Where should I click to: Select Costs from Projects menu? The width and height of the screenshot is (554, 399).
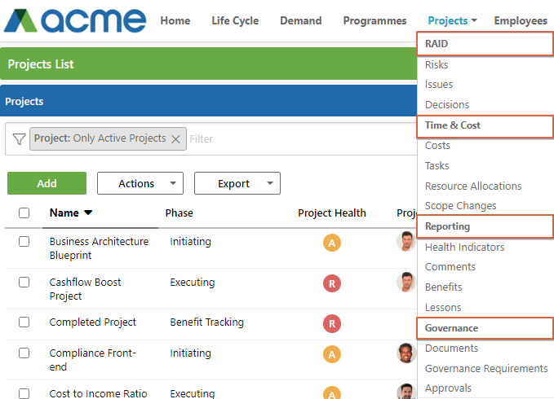(437, 146)
